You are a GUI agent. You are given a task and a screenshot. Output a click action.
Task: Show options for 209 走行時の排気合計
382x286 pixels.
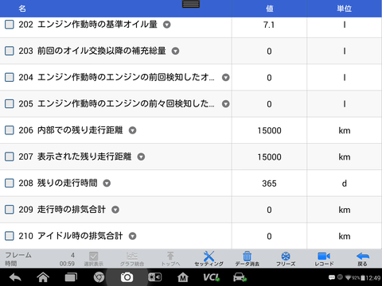[x=115, y=210]
